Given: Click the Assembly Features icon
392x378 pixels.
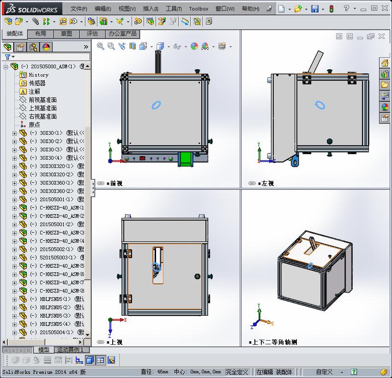Looking at the screenshot, I should coord(103,22).
